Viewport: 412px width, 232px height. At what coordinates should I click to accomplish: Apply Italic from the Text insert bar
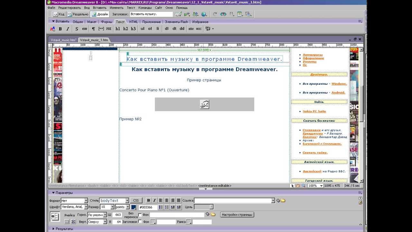[x=68, y=29]
